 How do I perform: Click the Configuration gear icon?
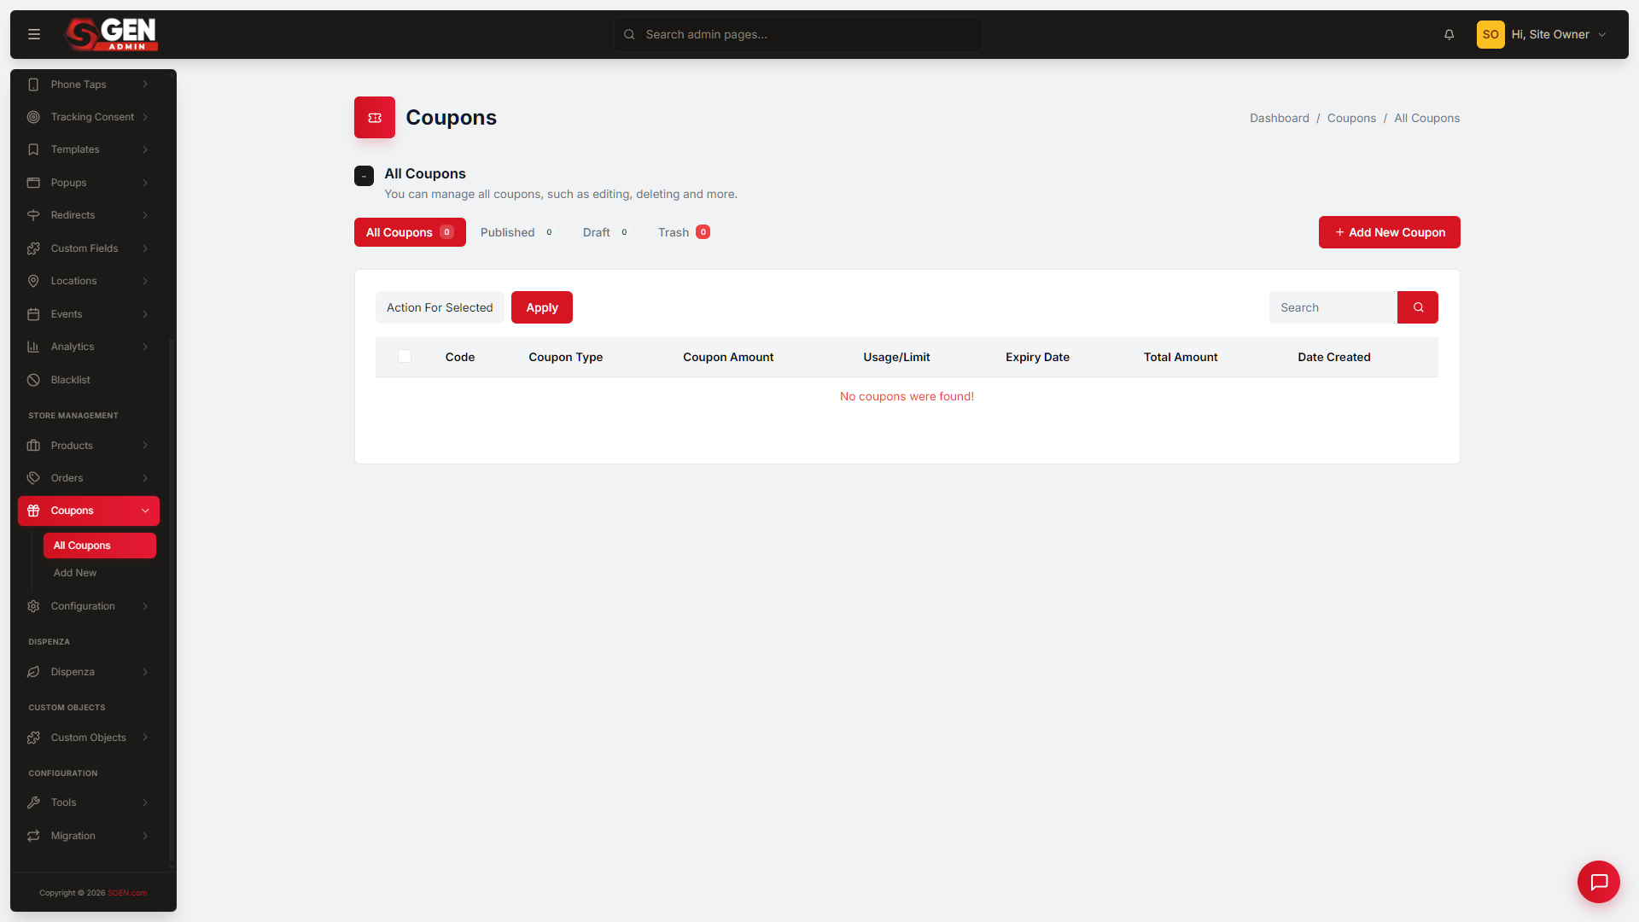point(33,606)
